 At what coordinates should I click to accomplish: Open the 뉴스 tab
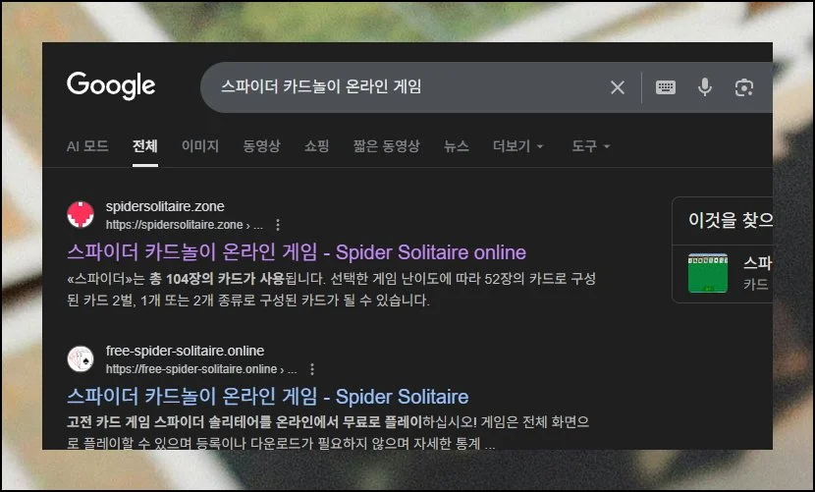(456, 146)
